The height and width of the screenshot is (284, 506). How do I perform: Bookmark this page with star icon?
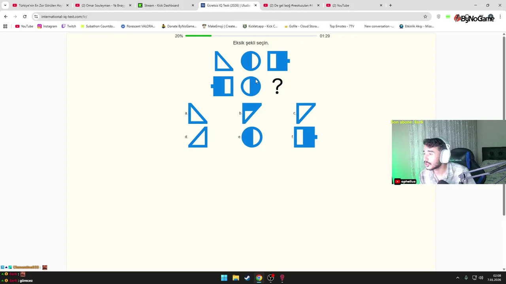(x=425, y=17)
